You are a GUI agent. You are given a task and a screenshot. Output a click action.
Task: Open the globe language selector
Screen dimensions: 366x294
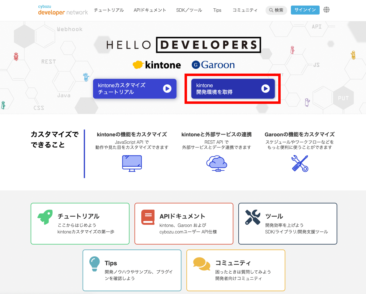tap(326, 10)
